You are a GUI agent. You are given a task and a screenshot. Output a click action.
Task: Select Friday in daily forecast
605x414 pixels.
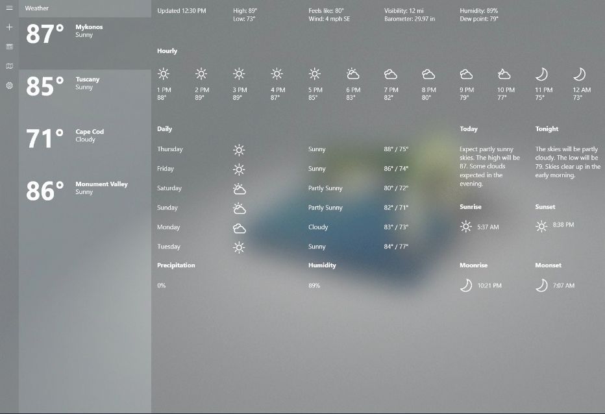coord(166,169)
